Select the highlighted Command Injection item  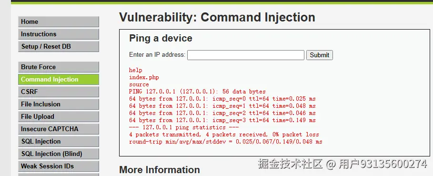coord(59,79)
